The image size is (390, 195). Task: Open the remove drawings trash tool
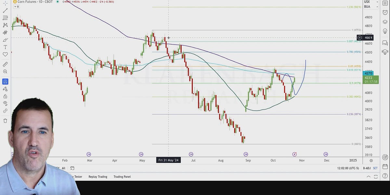coord(5,120)
